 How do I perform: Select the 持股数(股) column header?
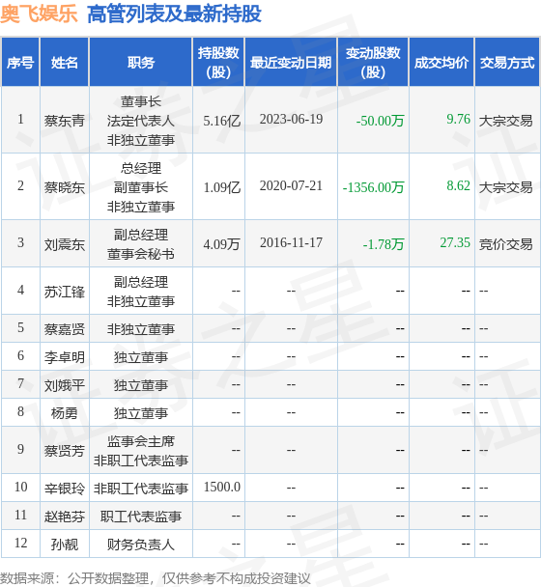[218, 62]
